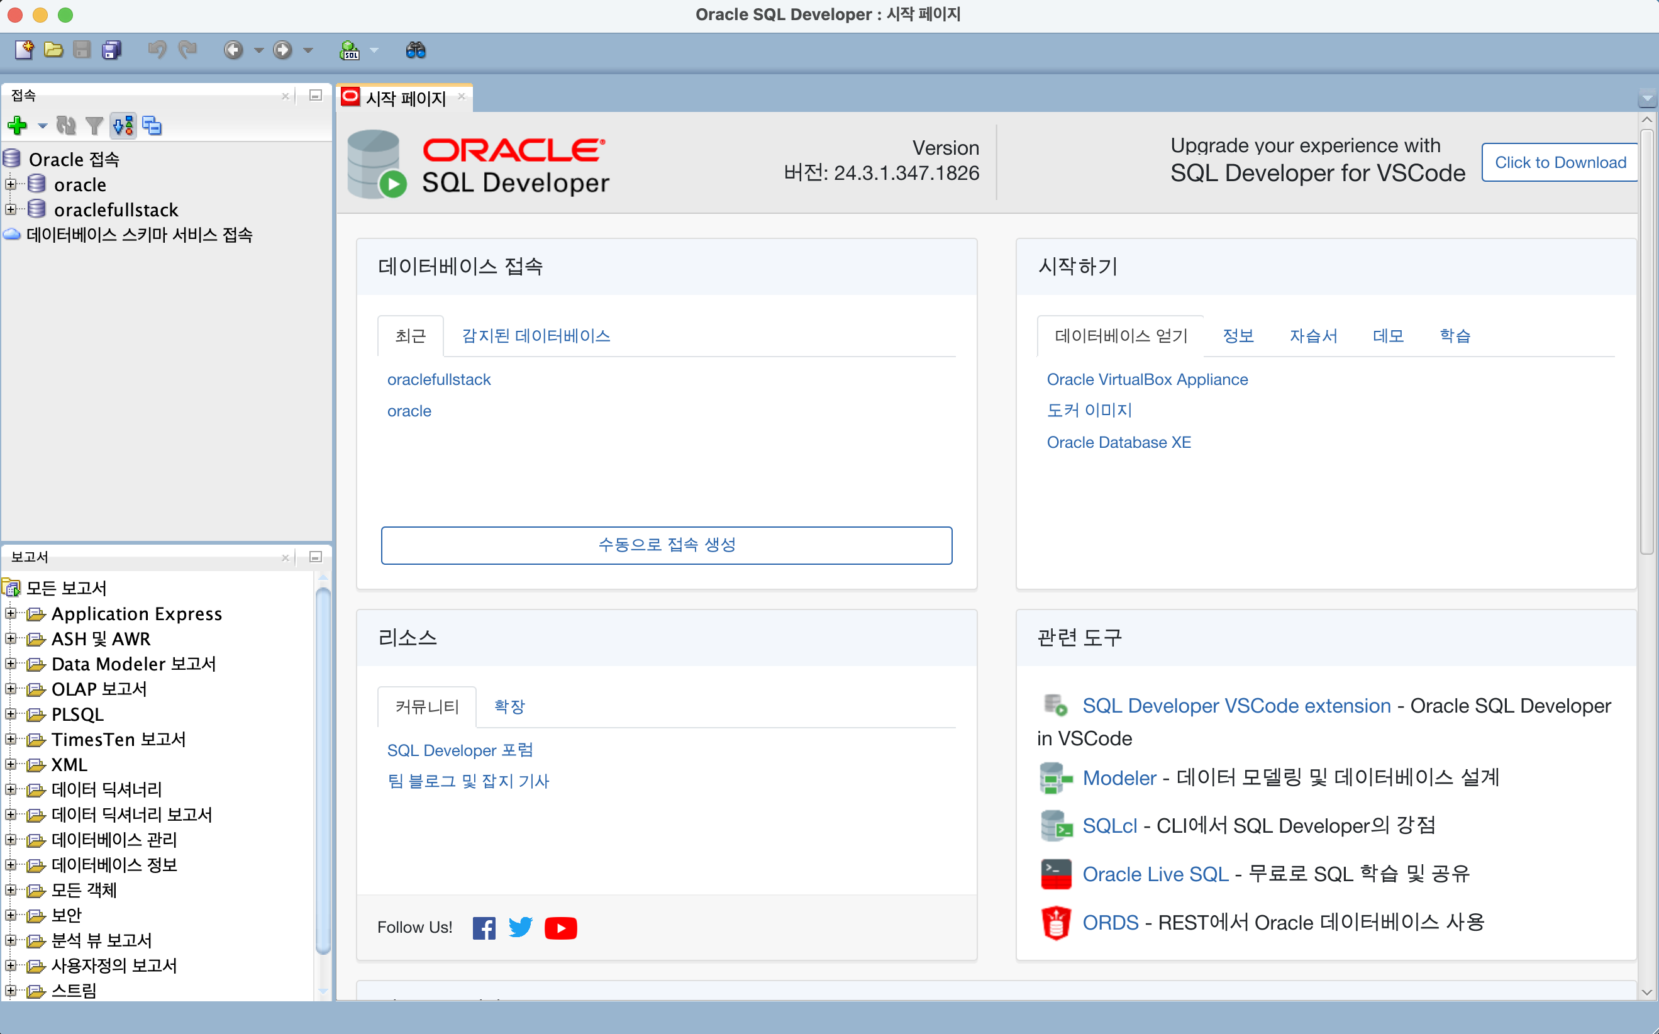This screenshot has width=1659, height=1034.
Task: Click the binoculars Find DB Object icon
Action: 416,50
